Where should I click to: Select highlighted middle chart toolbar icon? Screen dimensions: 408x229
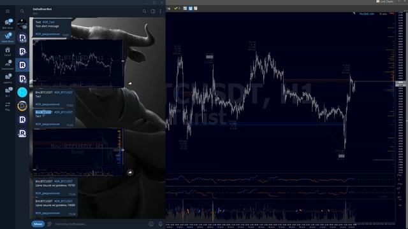[191, 8]
